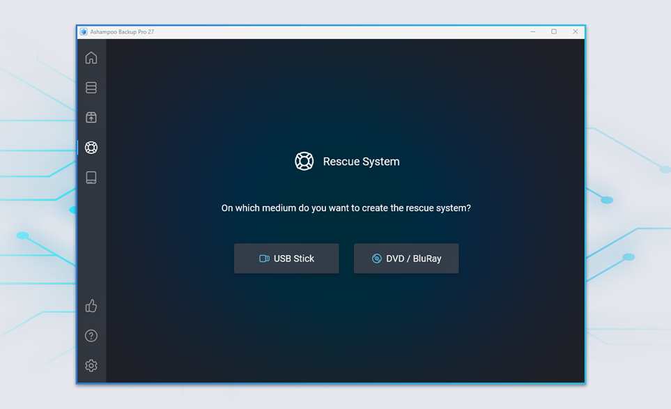Select the Rescue System lifebuoy sidebar icon

pyautogui.click(x=91, y=148)
